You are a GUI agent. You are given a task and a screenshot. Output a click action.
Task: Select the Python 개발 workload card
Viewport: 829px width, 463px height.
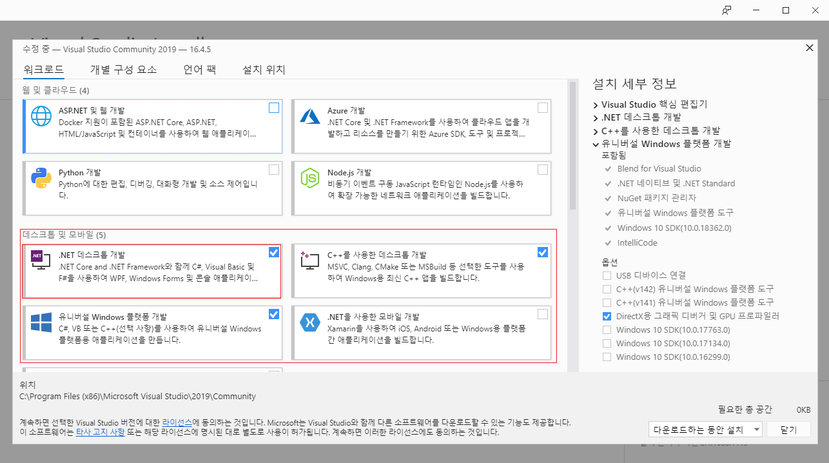pos(152,188)
